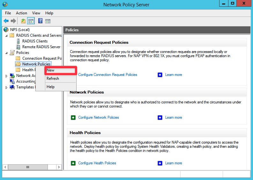Expand the Templates Management node
The width and height of the screenshot is (253, 180).
click(6, 87)
